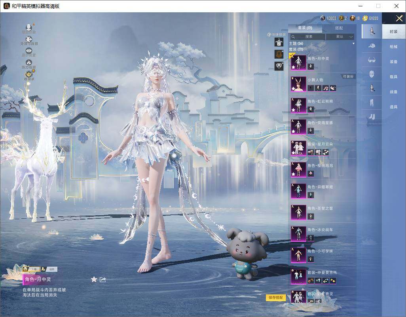The width and height of the screenshot is (406, 317).
Task: Select the 角色-异瞳寒姬 outfit thumbnail
Action: click(298, 191)
